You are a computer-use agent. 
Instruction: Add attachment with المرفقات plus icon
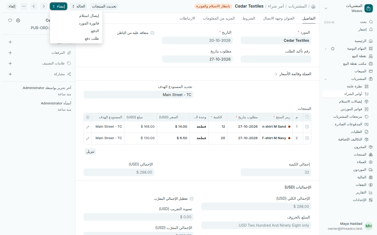coord(10,53)
